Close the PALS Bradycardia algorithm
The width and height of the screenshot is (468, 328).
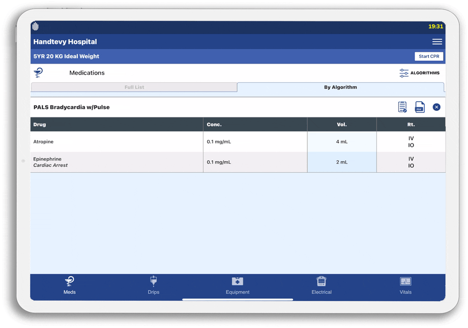[x=436, y=107]
